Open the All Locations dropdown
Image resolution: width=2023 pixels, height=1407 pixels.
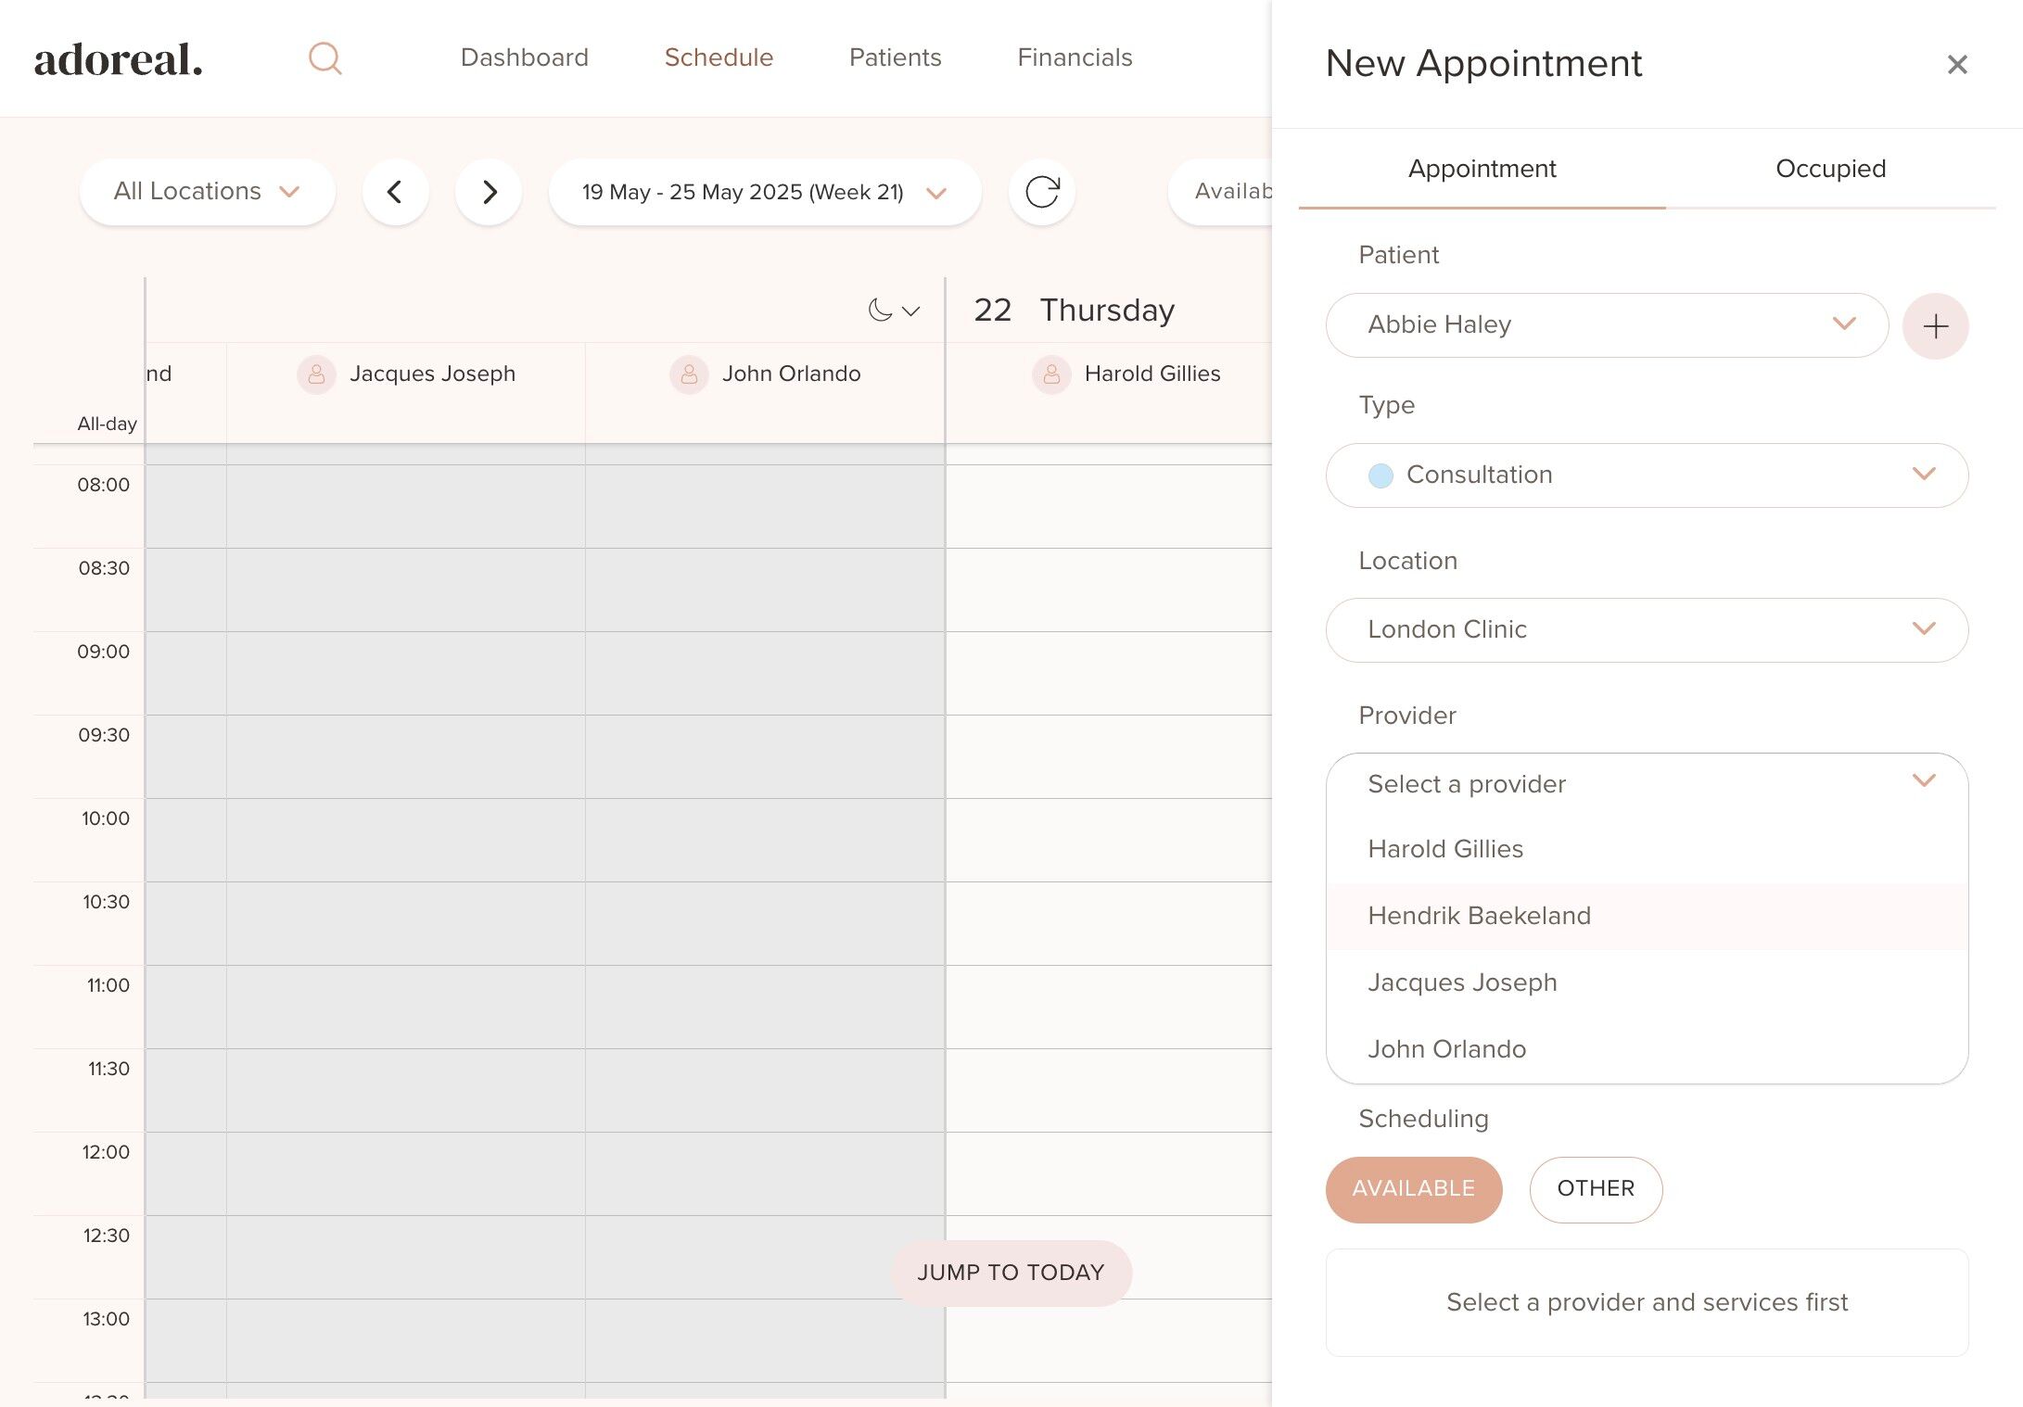pyautogui.click(x=207, y=192)
